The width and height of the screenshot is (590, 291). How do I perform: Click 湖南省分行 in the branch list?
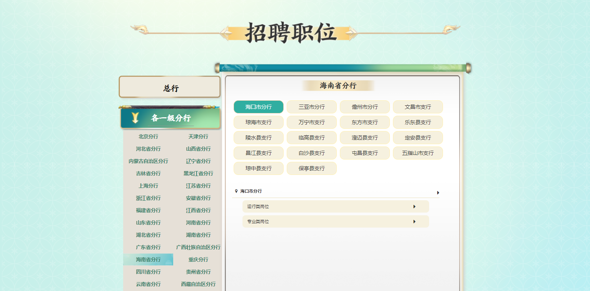pos(198,235)
